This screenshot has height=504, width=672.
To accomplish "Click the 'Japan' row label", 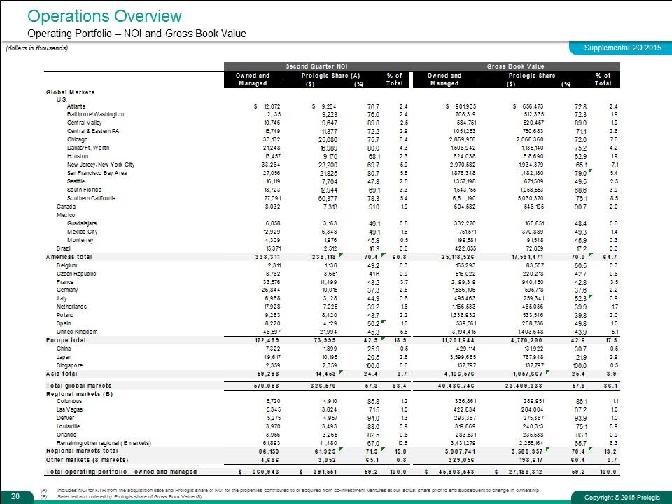I will coord(64,357).
